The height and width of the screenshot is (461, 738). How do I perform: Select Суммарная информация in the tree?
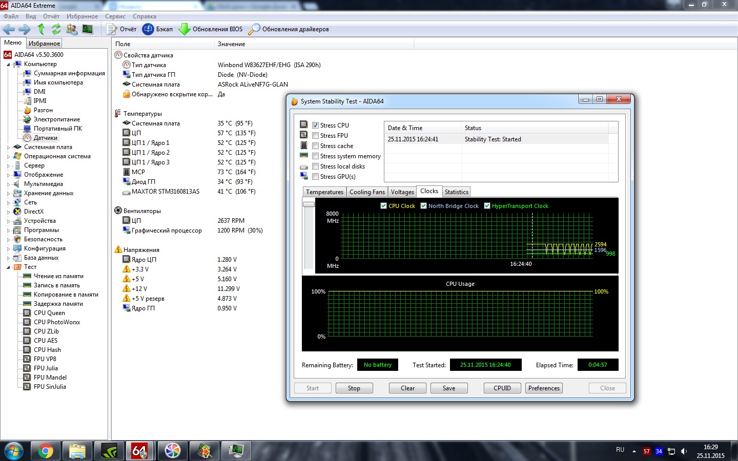click(69, 73)
